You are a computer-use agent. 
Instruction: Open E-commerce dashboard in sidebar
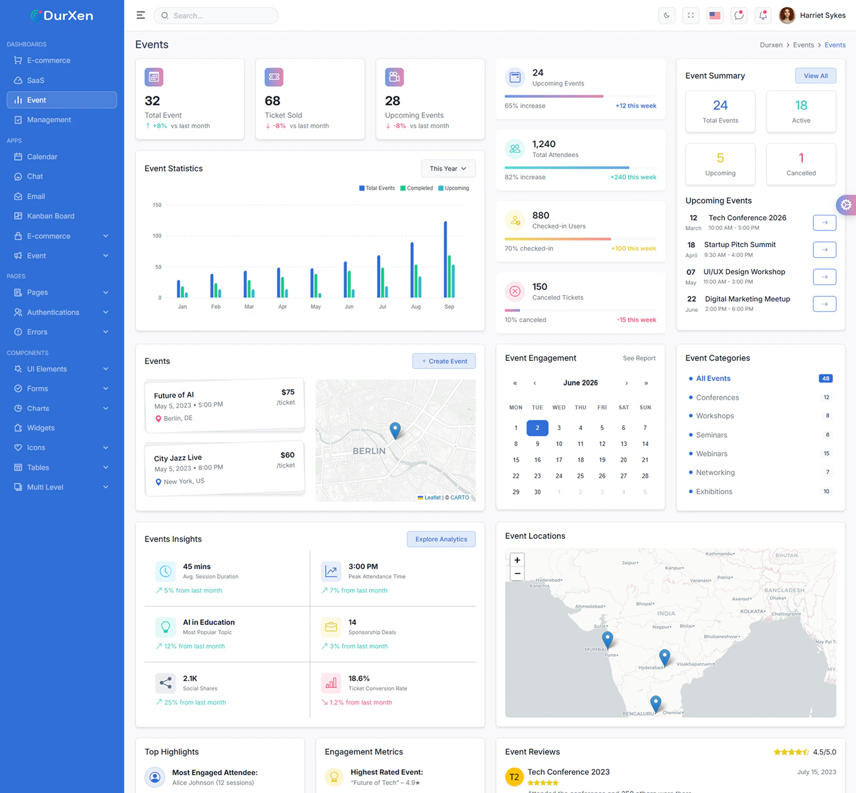pyautogui.click(x=62, y=60)
